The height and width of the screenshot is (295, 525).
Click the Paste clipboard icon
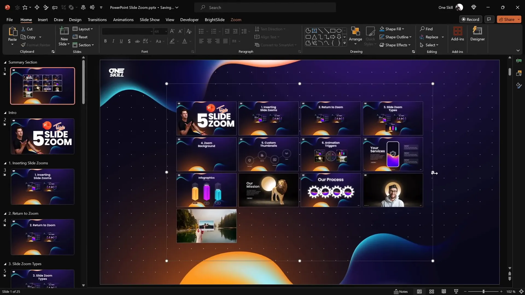click(x=12, y=32)
